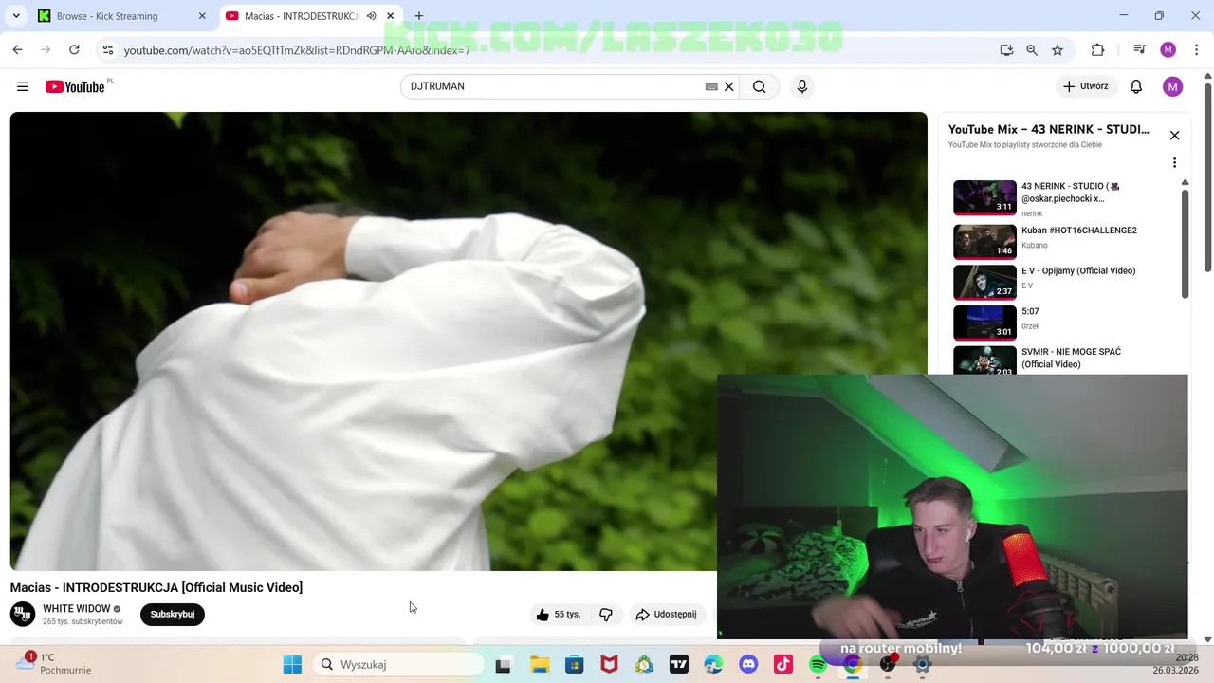Play Kuban #HOT16CHALLENGE2 from mix

click(x=1062, y=240)
